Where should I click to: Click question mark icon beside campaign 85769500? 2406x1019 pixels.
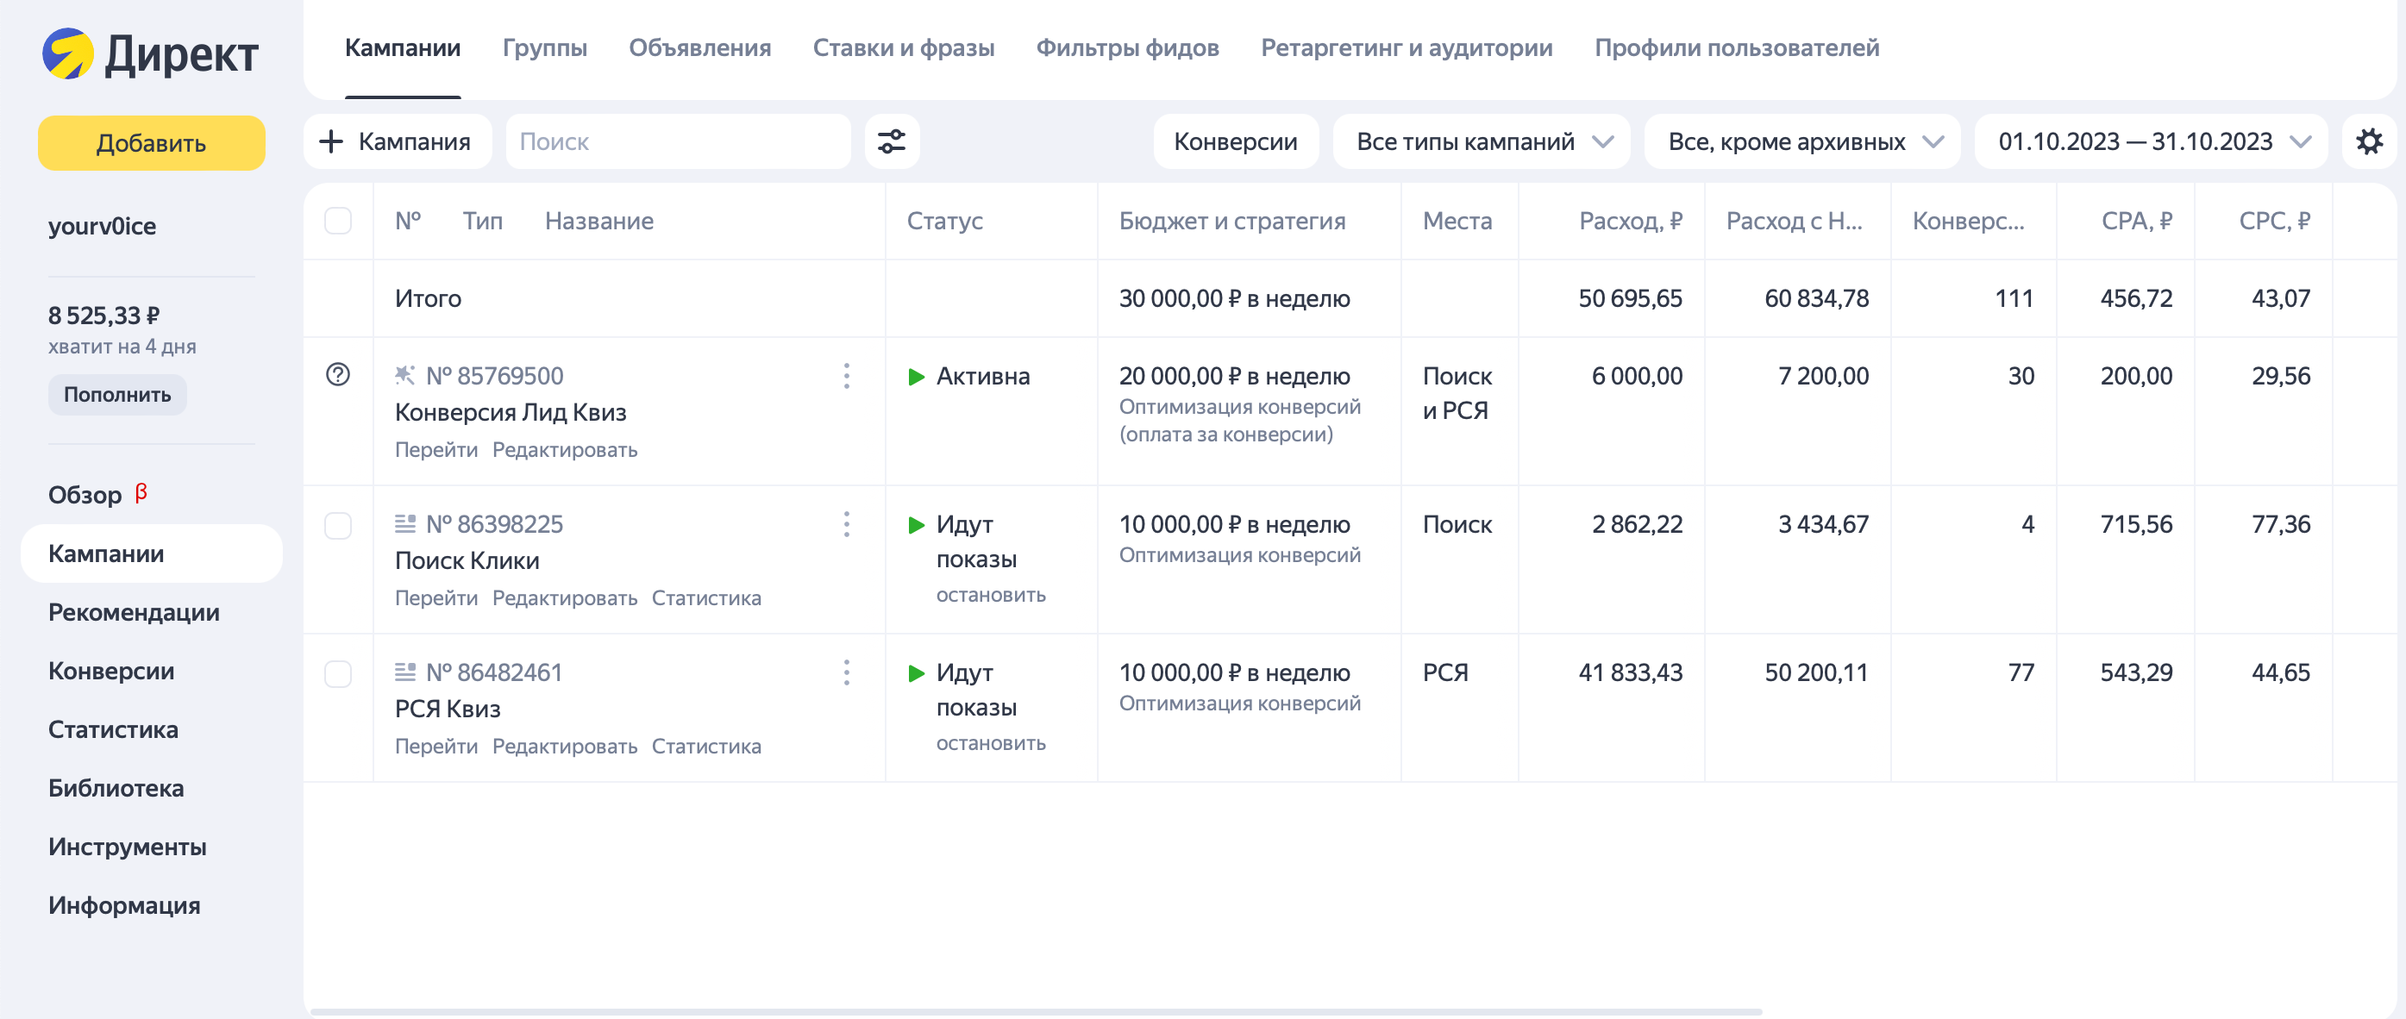338,374
